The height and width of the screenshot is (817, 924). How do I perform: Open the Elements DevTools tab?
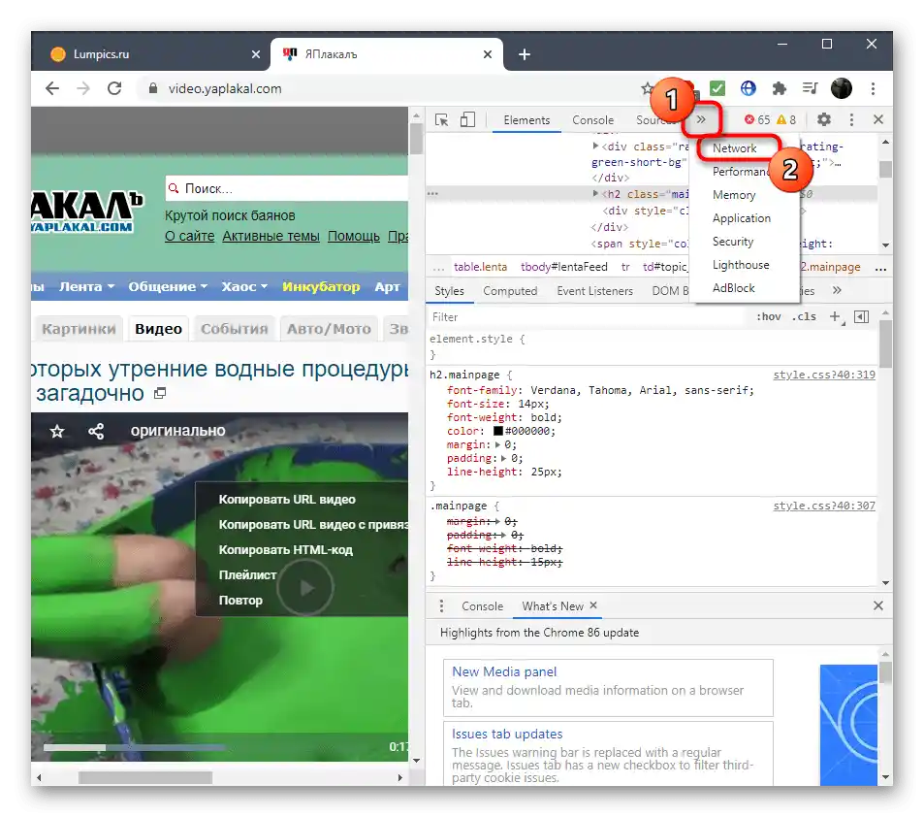(x=526, y=119)
